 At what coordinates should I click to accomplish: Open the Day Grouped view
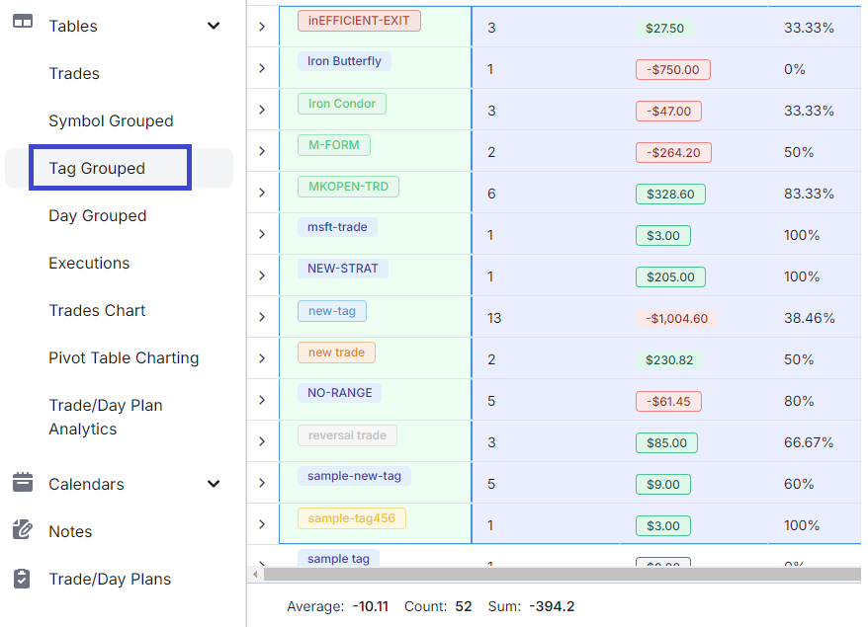click(97, 215)
